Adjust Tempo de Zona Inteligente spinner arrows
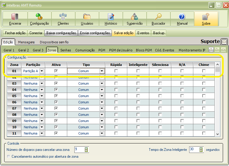This screenshot has width=229, height=166. (201, 150)
